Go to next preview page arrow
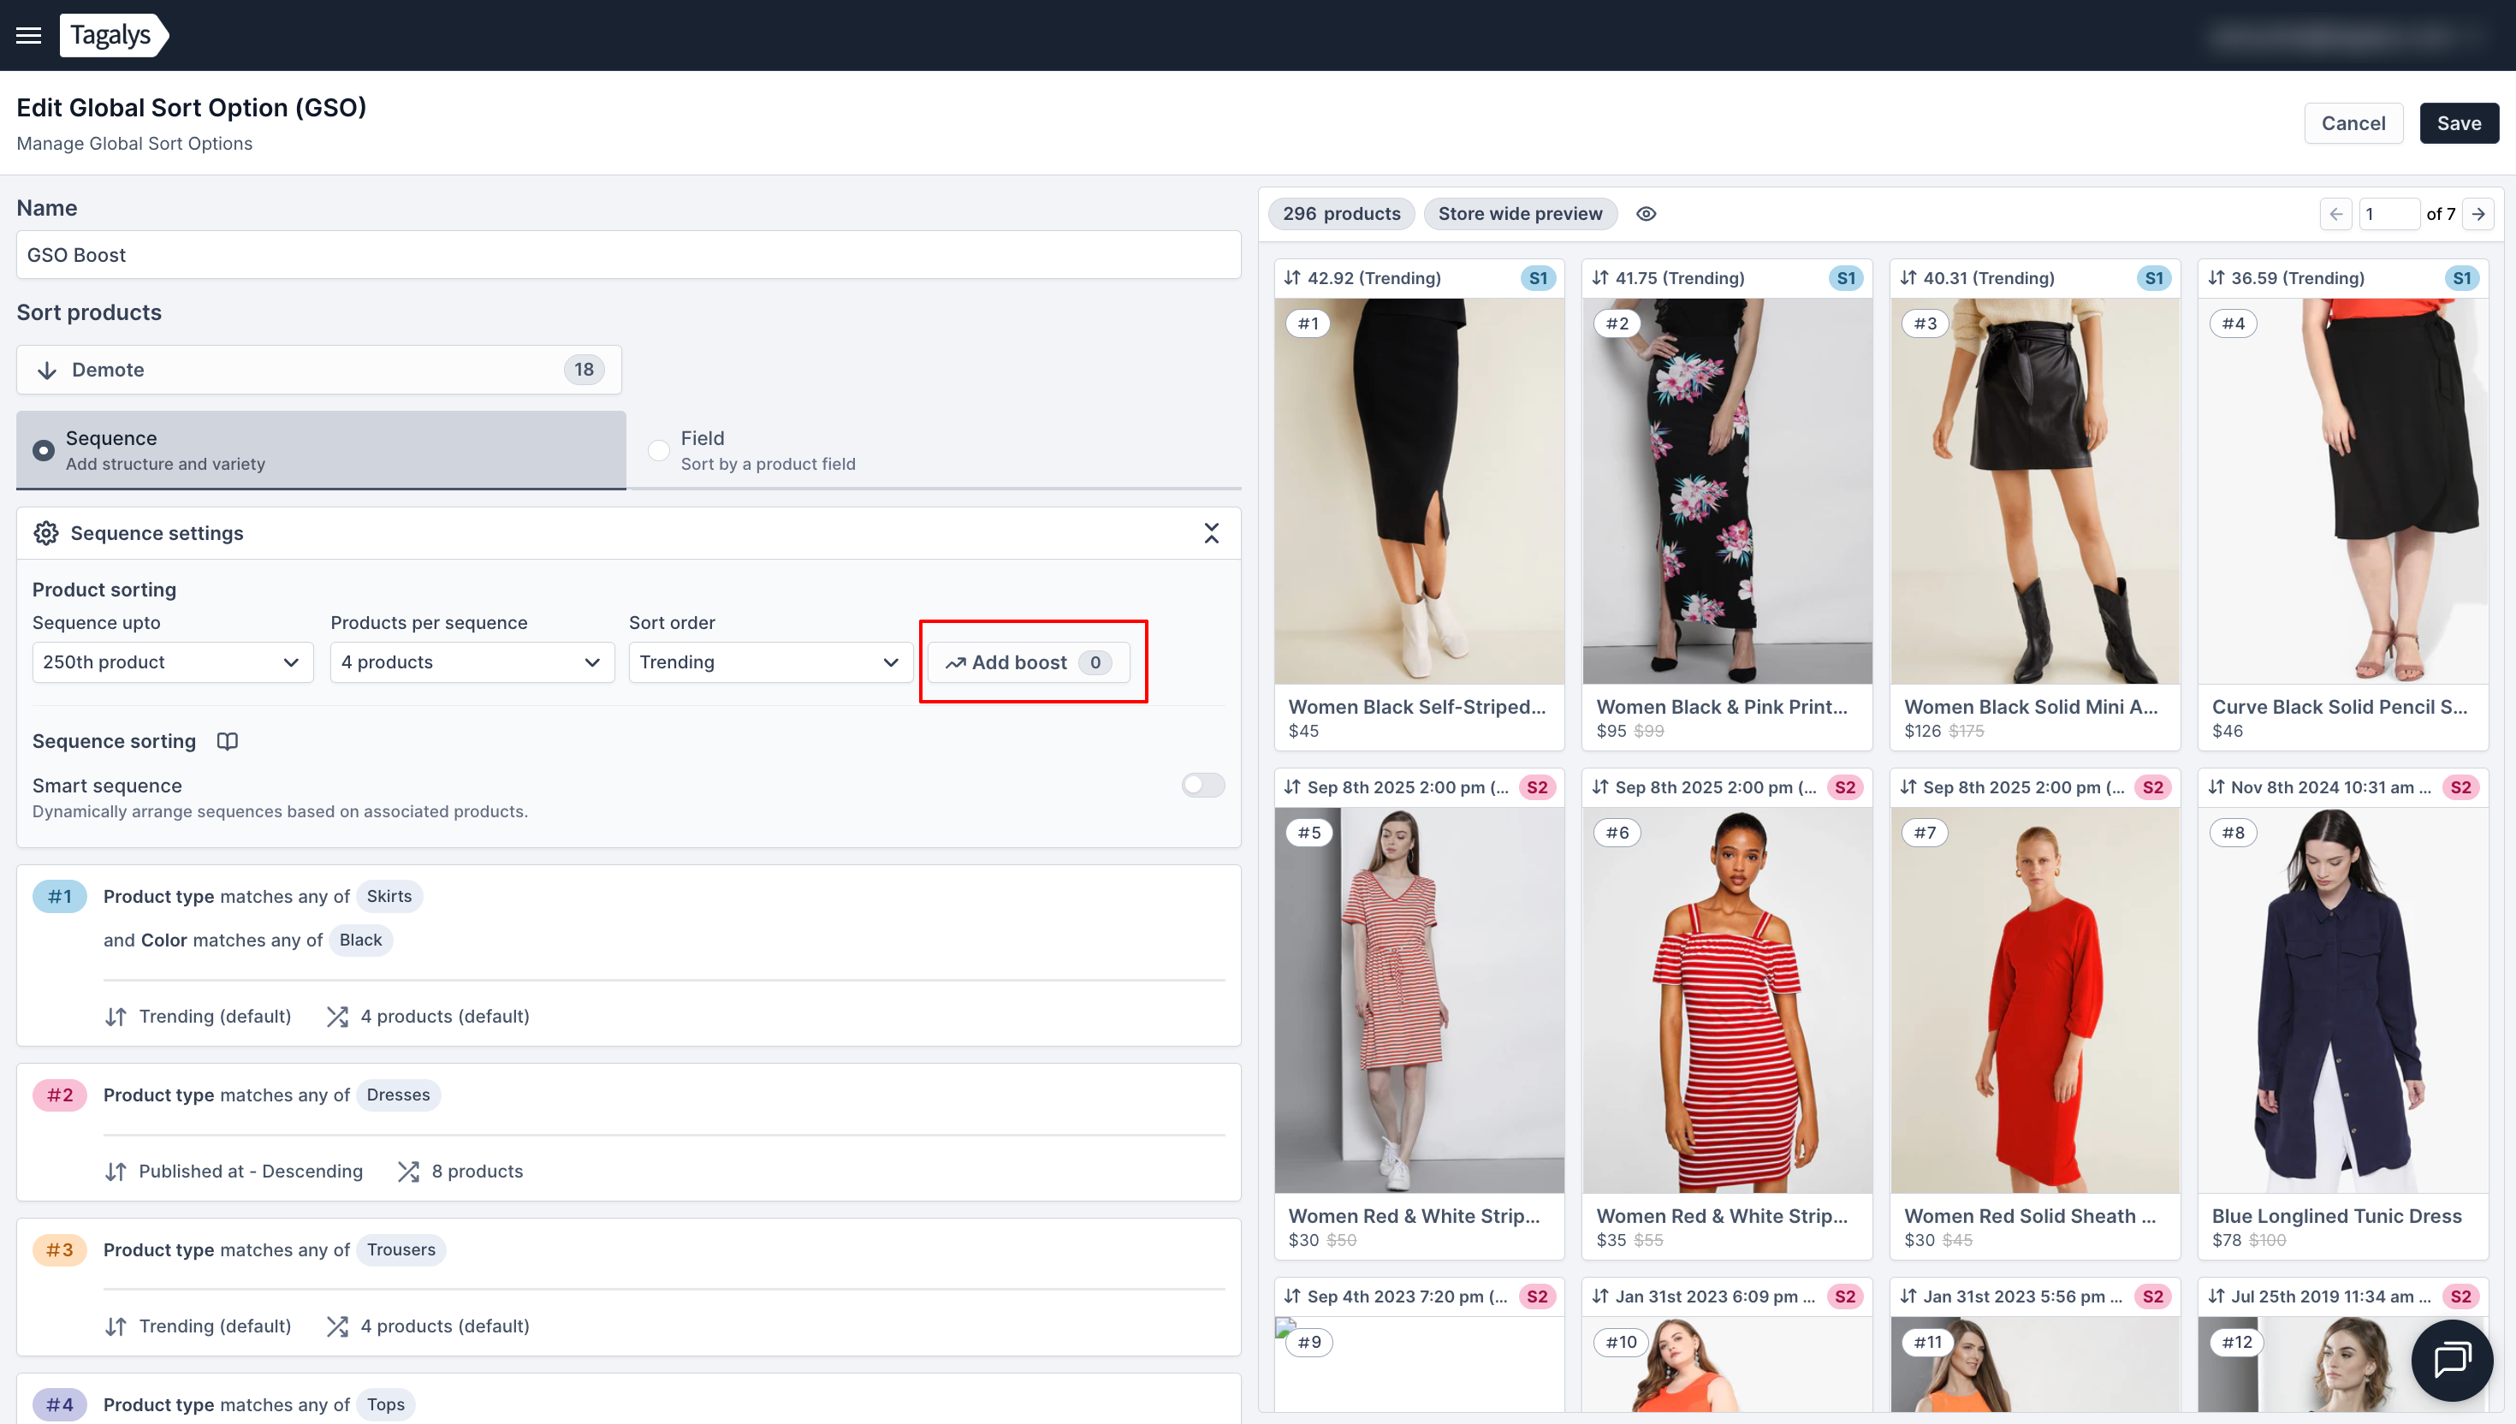Viewport: 2516px width, 1424px height. pos(2479,213)
